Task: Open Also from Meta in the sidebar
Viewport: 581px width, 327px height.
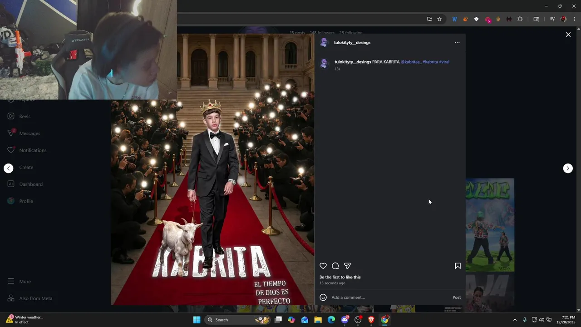Action: (35, 298)
